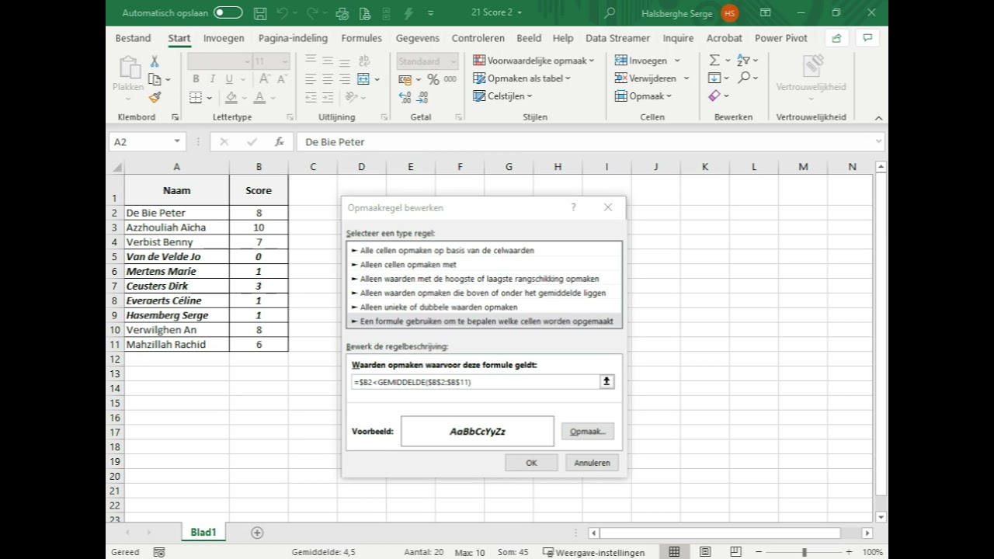Click the formula input field in dialog
Screen dimensions: 994x559
(475, 382)
